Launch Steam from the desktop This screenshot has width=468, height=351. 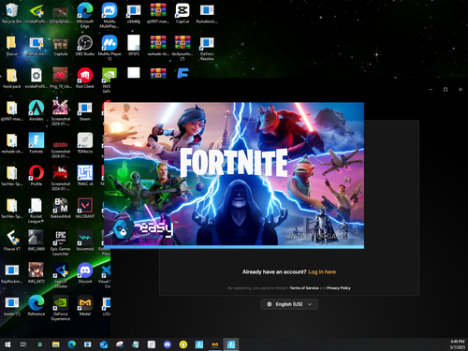coord(85,110)
